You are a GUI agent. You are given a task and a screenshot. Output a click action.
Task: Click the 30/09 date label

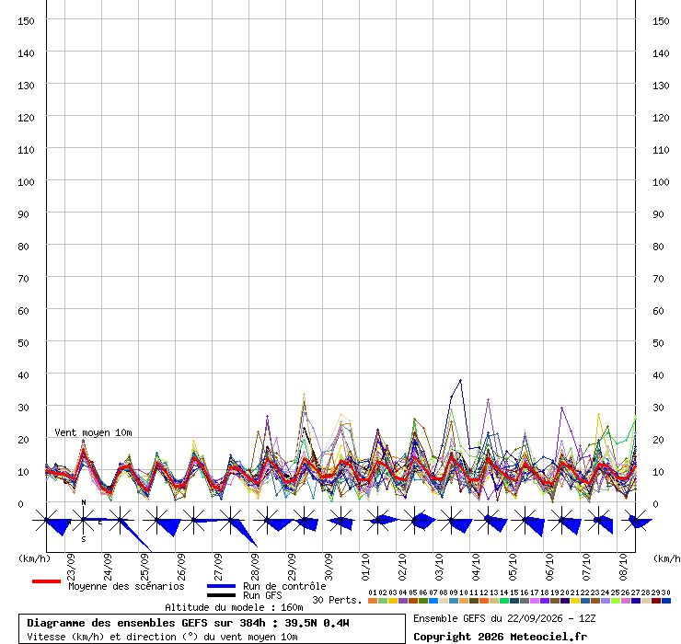(x=329, y=567)
